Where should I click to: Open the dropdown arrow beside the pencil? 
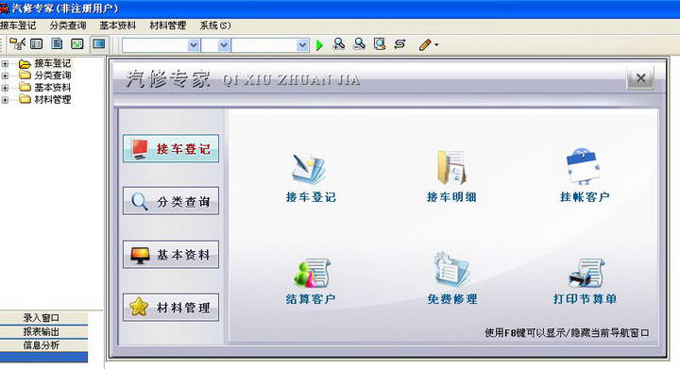436,44
